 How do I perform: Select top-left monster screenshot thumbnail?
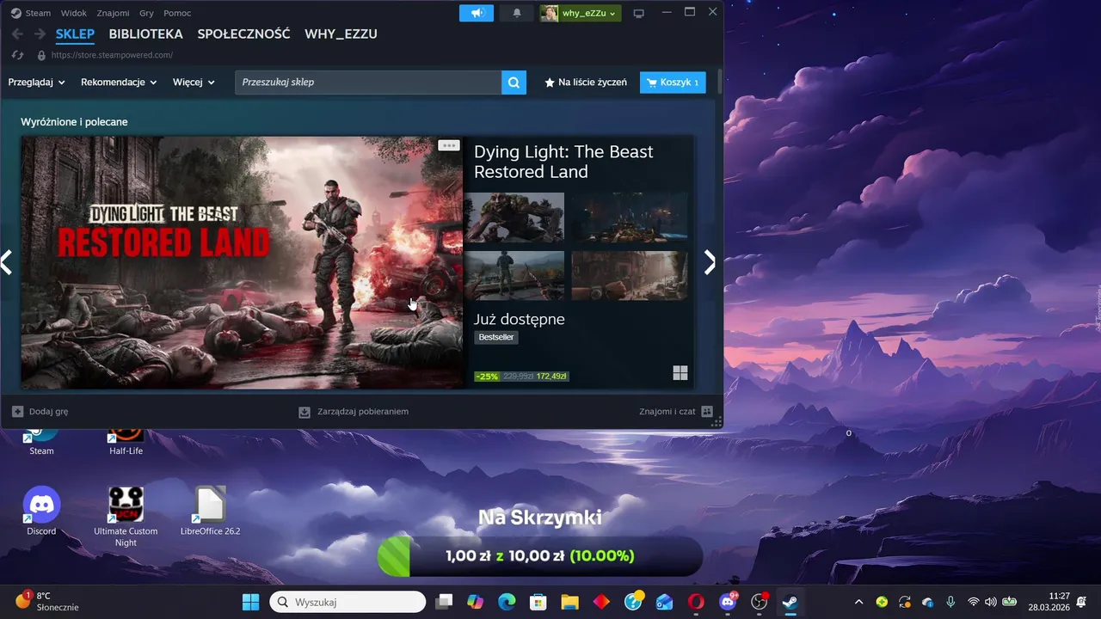(514, 218)
